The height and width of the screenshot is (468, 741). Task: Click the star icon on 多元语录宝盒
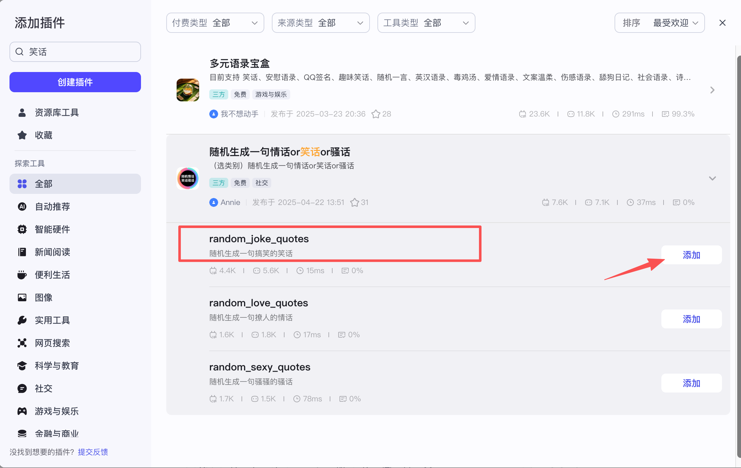pyautogui.click(x=376, y=114)
